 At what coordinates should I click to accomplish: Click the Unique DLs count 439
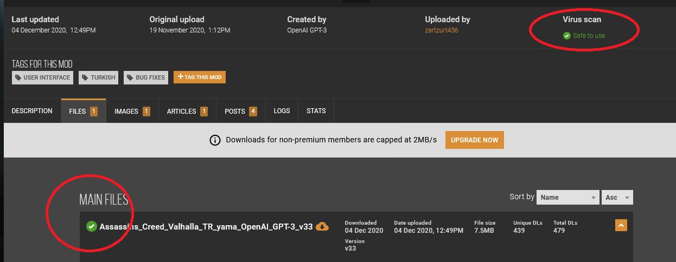click(x=520, y=231)
